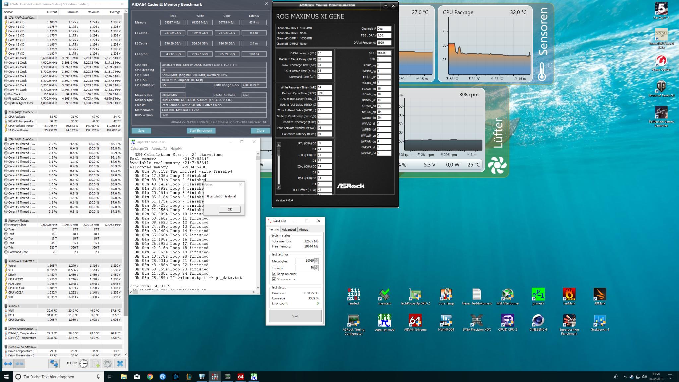Click Threads input field in RAM Test
The width and height of the screenshot is (679, 382).
click(x=305, y=268)
